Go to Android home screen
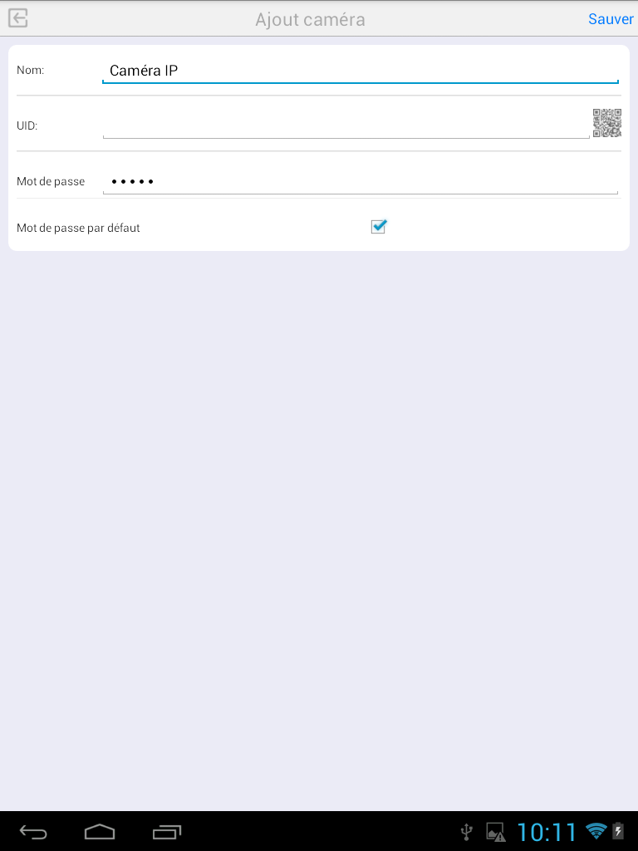Image resolution: width=638 pixels, height=851 pixels. (x=100, y=831)
